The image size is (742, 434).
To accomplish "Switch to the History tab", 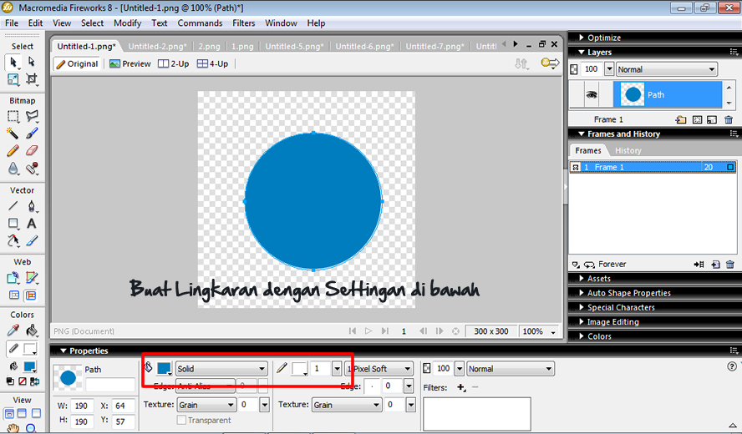I will point(628,151).
